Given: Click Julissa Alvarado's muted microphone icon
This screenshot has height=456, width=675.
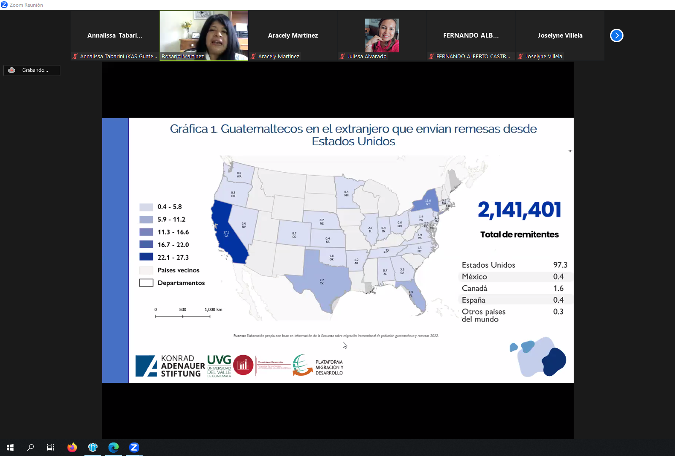Looking at the screenshot, I should click(342, 56).
